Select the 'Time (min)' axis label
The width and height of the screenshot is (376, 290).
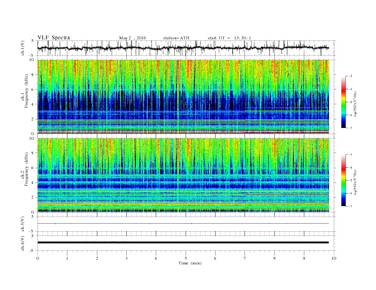point(190,263)
